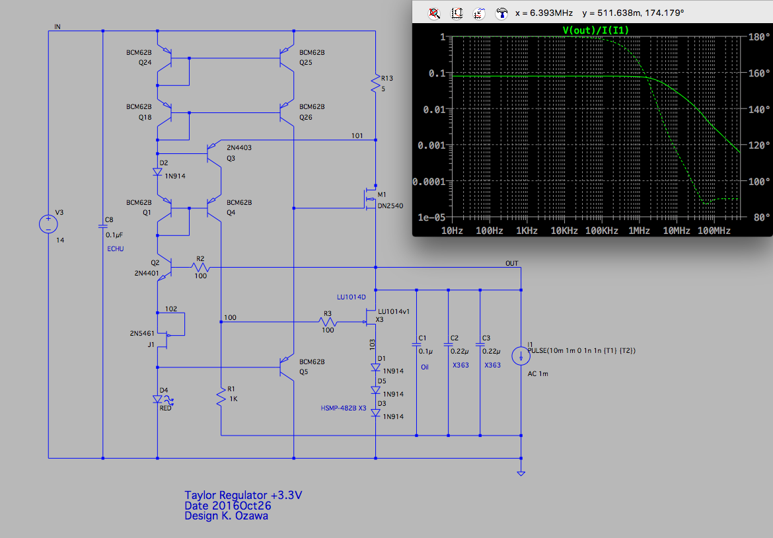Click the OUT net label

click(512, 263)
